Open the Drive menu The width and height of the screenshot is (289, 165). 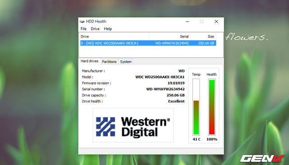point(95,29)
